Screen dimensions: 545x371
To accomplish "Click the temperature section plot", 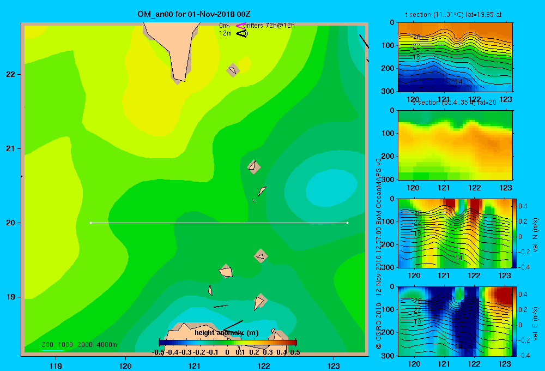I will pos(455,57).
